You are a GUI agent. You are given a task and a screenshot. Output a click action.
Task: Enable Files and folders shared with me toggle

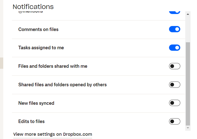click(x=175, y=66)
